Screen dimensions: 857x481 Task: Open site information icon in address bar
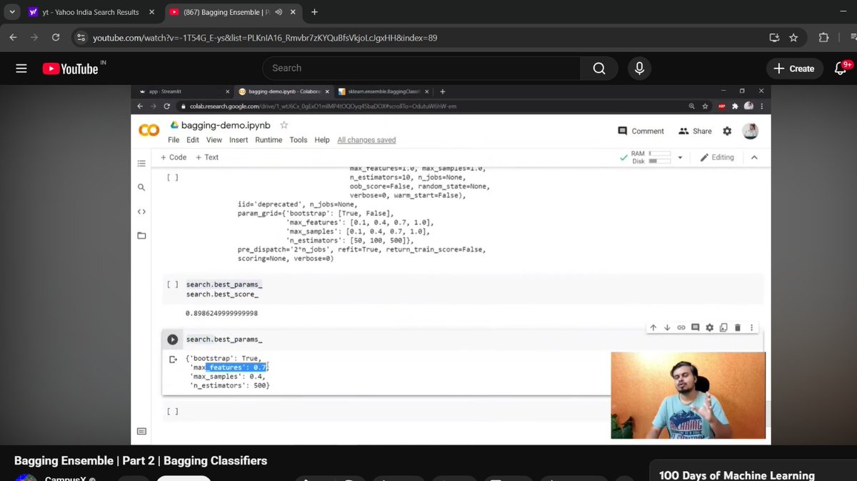81,37
